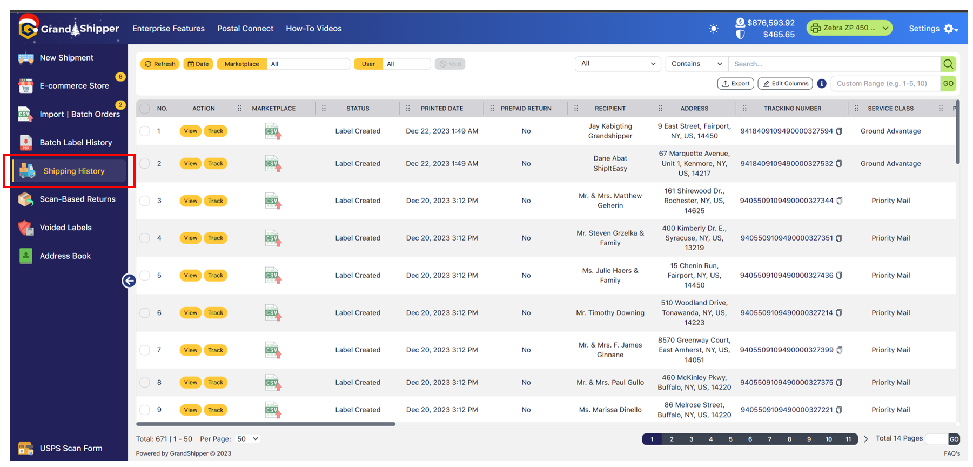Toggle the light mode sun icon
This screenshot has height=467, width=973.
click(714, 29)
